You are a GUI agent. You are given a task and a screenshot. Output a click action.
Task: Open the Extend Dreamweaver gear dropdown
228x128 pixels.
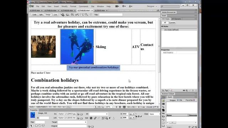click(x=124, y=6)
